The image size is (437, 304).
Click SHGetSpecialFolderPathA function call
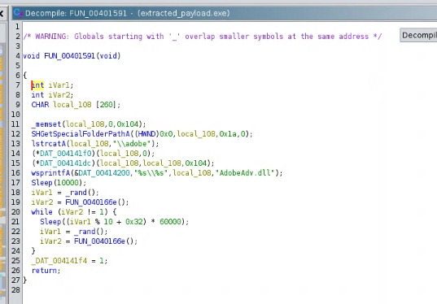pyautogui.click(x=81, y=134)
